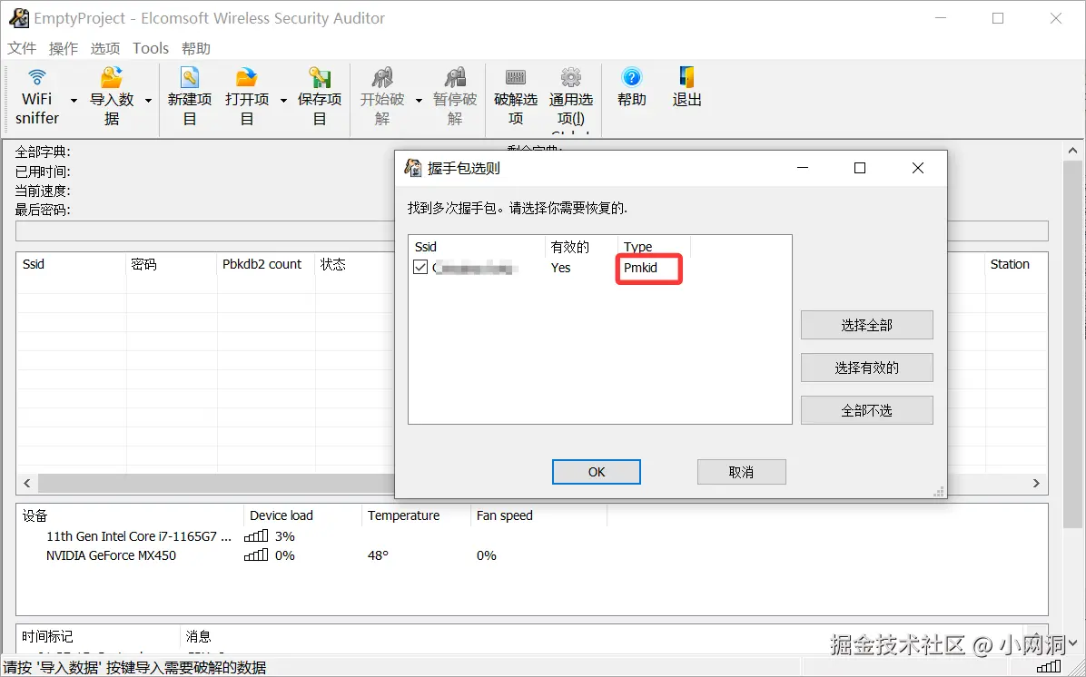Open the 选项 menu
This screenshot has height=677, width=1086.
(x=104, y=48)
